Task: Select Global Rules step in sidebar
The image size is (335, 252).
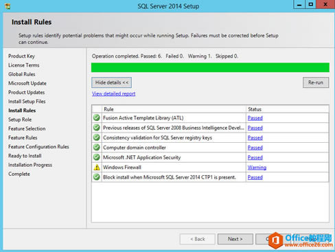Action: click(x=22, y=74)
